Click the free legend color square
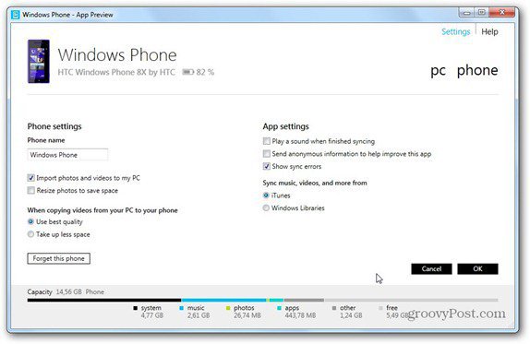This screenshot has width=530, height=344. [x=380, y=308]
